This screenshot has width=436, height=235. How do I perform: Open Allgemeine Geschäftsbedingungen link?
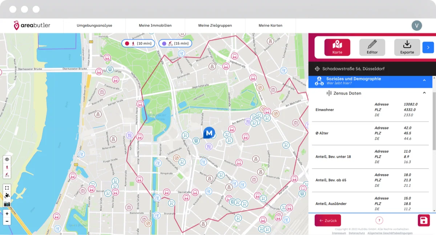[x=390, y=233]
